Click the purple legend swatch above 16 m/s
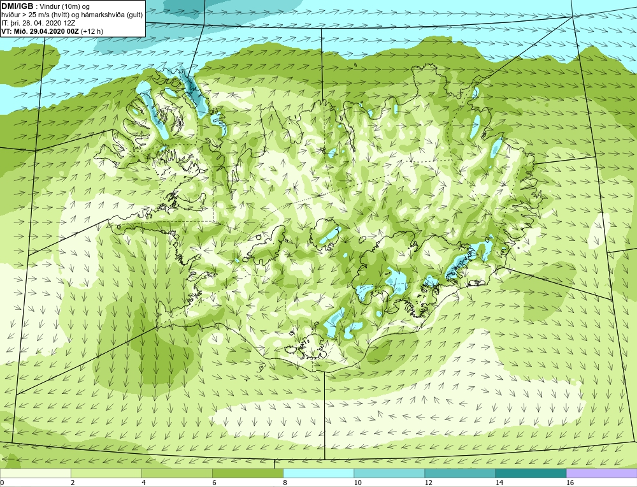This screenshot has width=637, height=487. pos(601,473)
